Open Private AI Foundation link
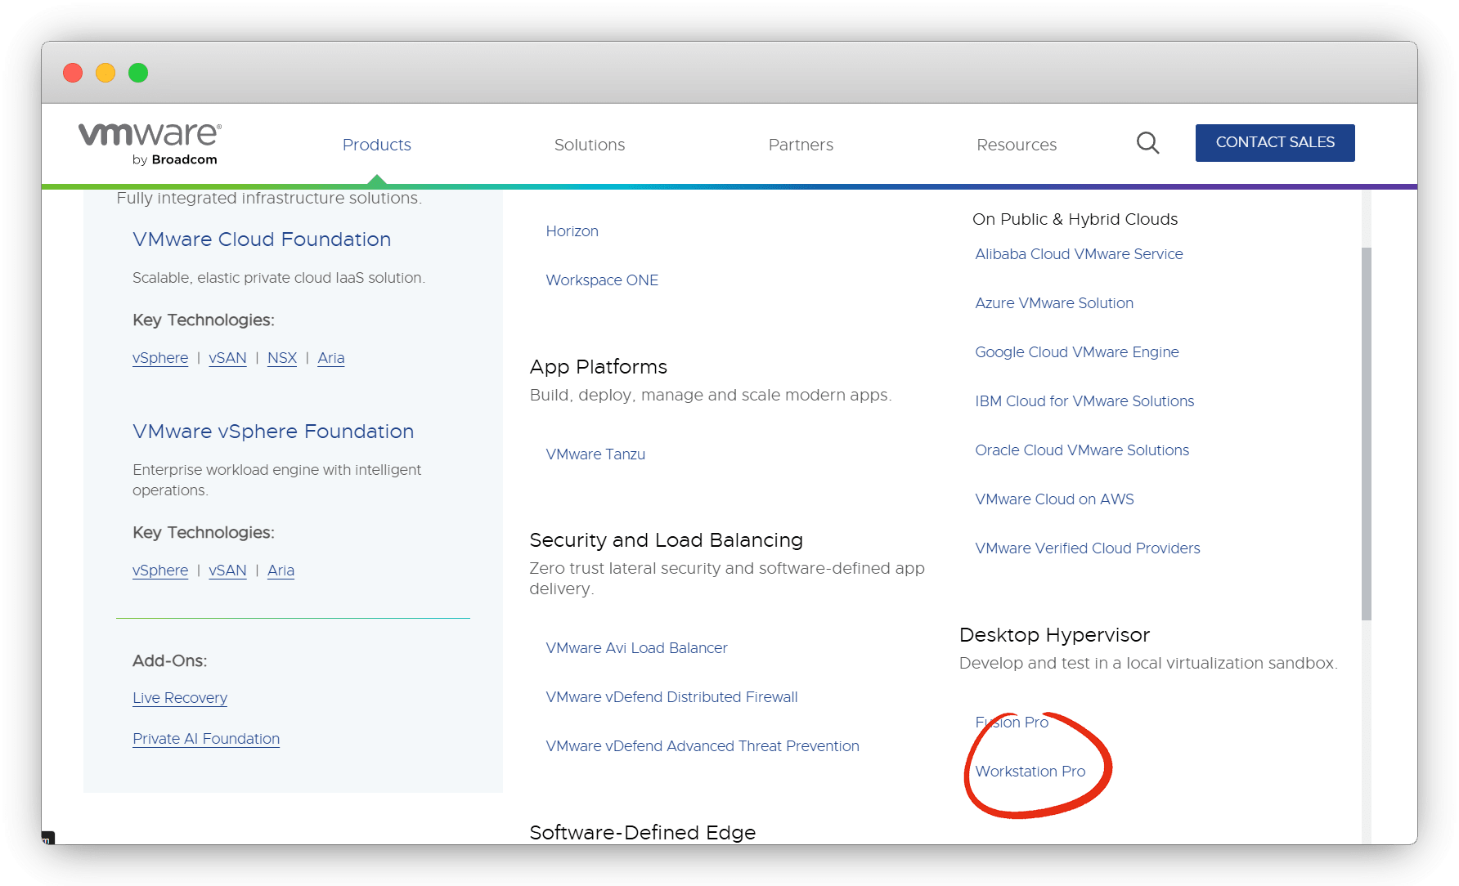This screenshot has width=1459, height=886. pyautogui.click(x=206, y=739)
